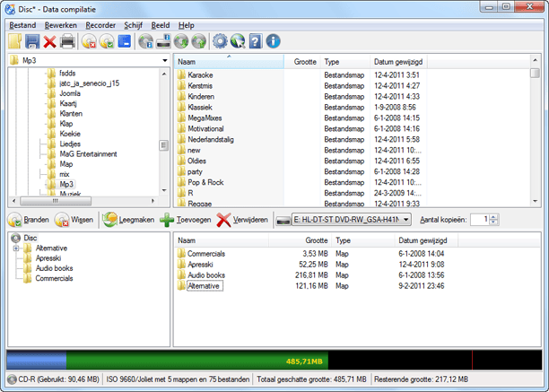
Task: Click the source file list scroll down arrow
Action: (x=535, y=201)
